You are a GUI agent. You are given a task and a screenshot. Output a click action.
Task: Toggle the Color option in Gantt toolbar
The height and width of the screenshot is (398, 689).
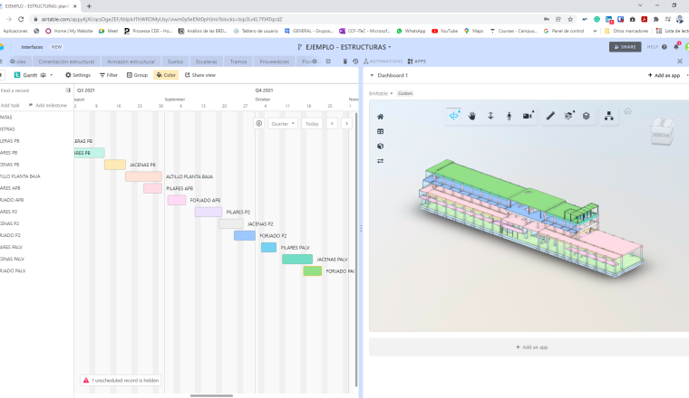click(x=166, y=75)
